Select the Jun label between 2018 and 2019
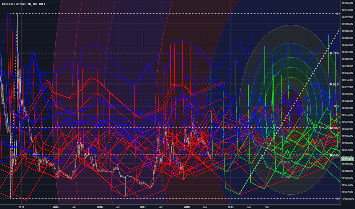 (x=205, y=207)
